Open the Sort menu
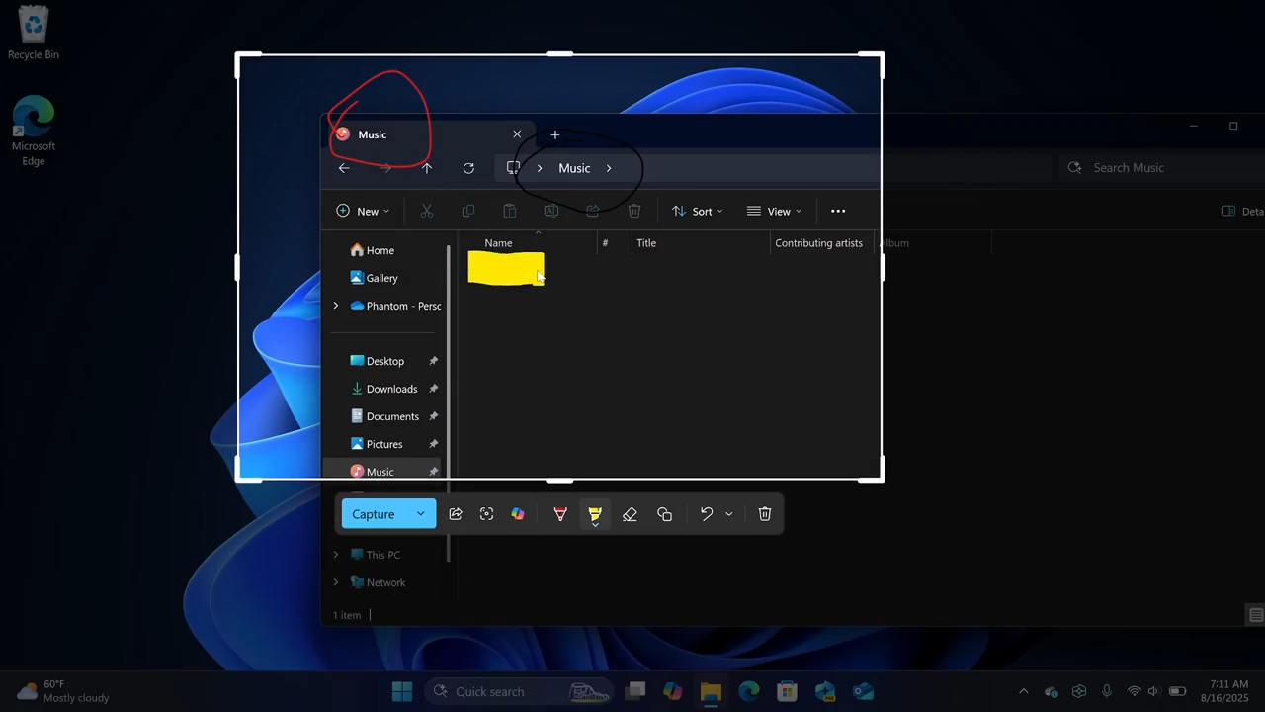The image size is (1265, 712). [698, 211]
